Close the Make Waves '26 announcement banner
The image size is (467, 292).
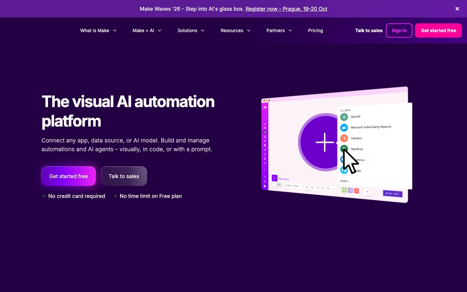point(457,9)
